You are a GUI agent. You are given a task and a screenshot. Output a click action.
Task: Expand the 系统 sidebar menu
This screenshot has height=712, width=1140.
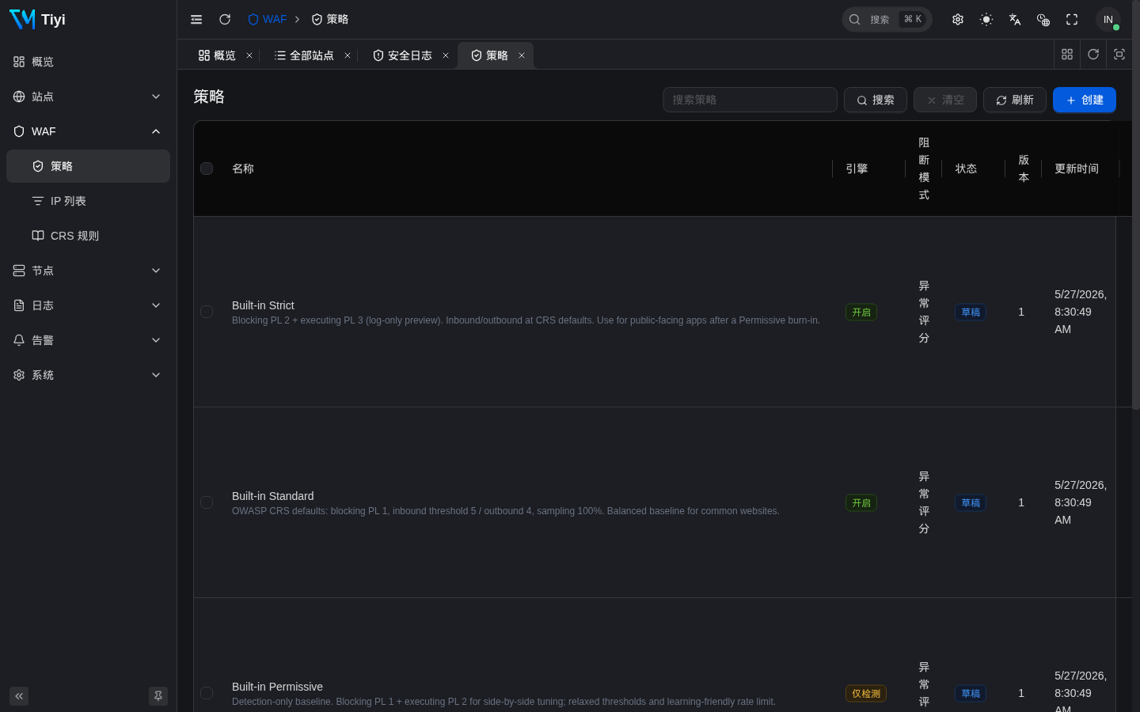(88, 375)
